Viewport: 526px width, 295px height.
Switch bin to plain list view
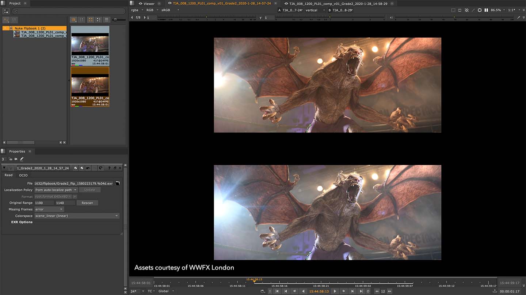click(107, 20)
